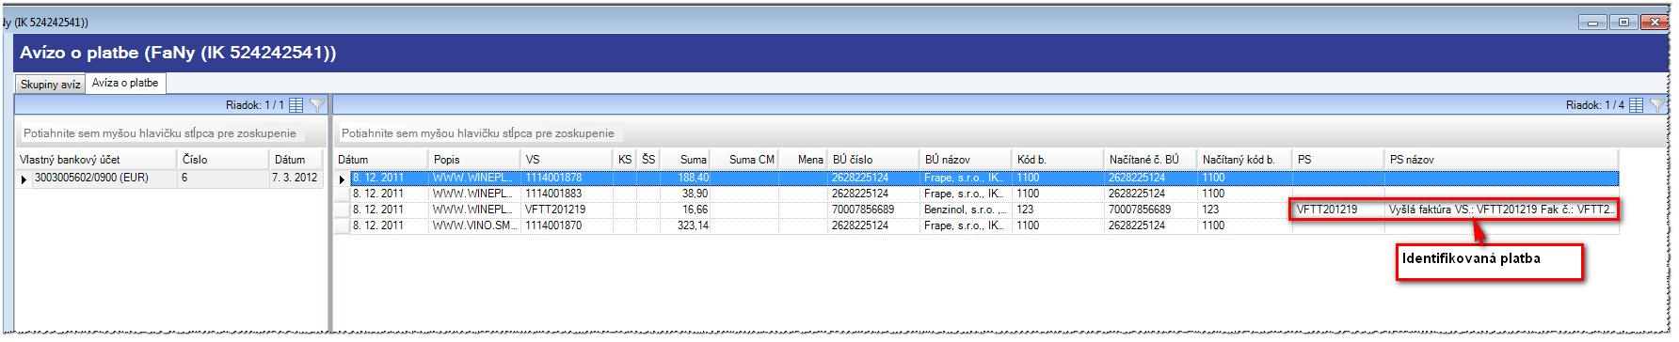Sort by Suma column header
This screenshot has width=1679, height=342.
(686, 160)
